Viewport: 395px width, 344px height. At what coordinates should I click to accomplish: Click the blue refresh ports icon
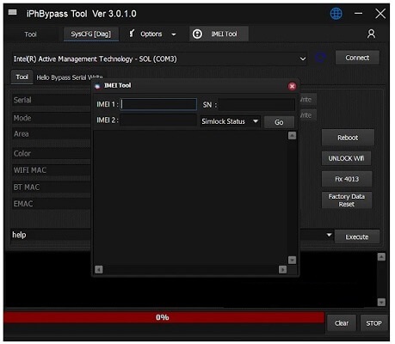pyautogui.click(x=320, y=58)
